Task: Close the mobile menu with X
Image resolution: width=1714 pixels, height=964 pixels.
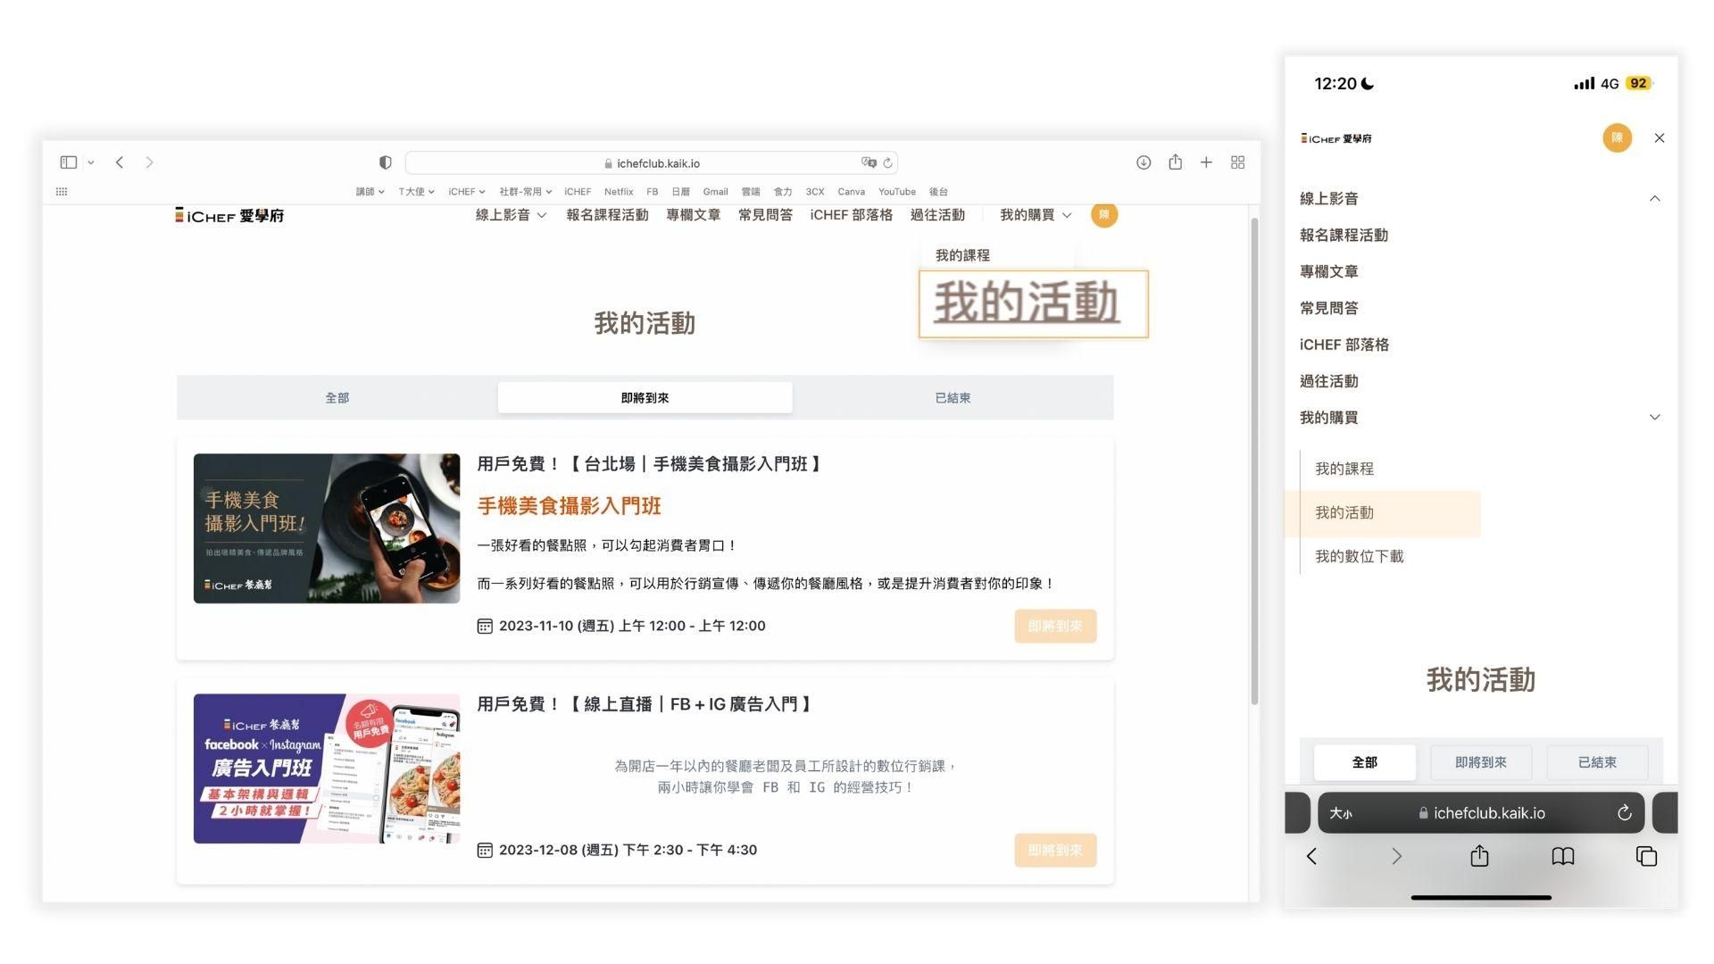Action: 1659,138
